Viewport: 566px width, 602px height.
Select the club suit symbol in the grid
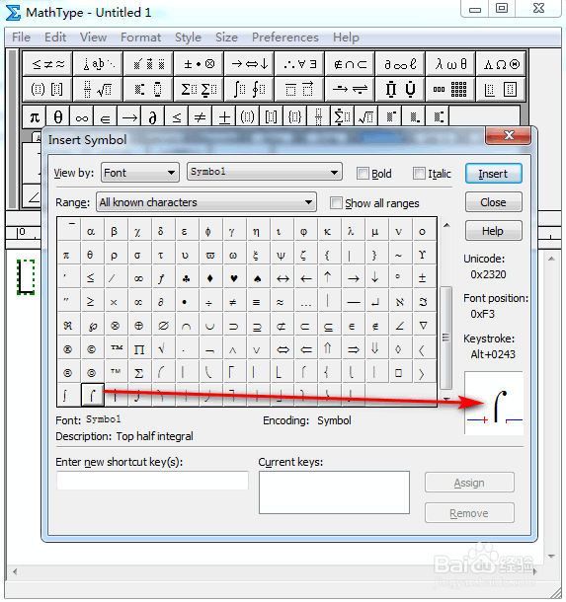[186, 278]
